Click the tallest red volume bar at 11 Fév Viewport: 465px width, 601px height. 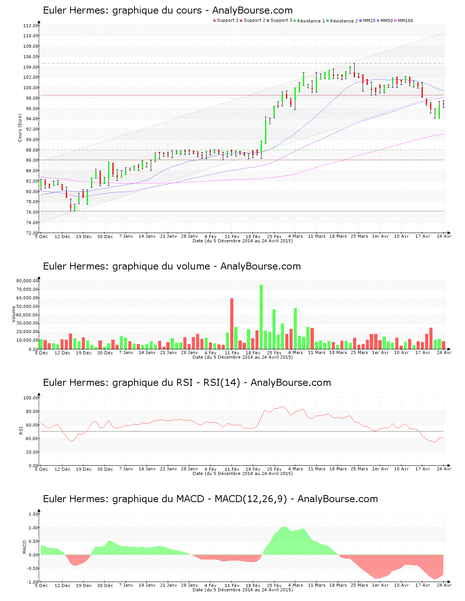point(232,324)
